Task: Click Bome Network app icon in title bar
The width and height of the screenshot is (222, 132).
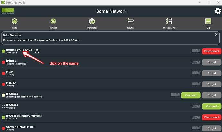Action: click(3, 2)
